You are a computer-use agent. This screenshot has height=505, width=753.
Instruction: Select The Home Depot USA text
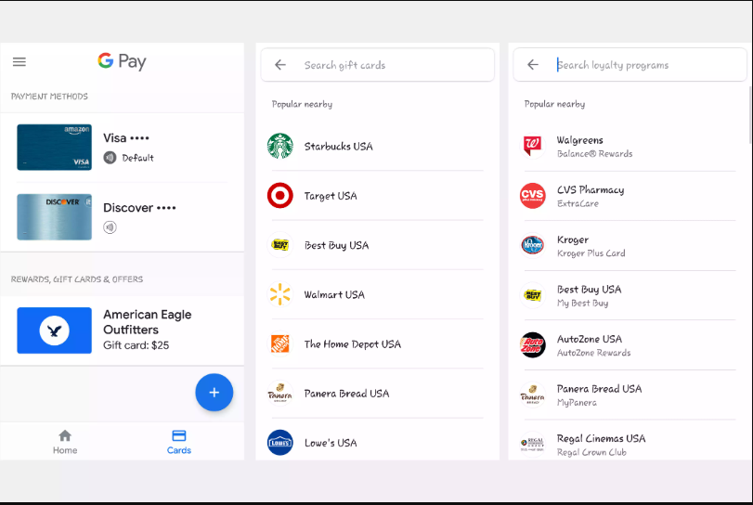(x=353, y=344)
